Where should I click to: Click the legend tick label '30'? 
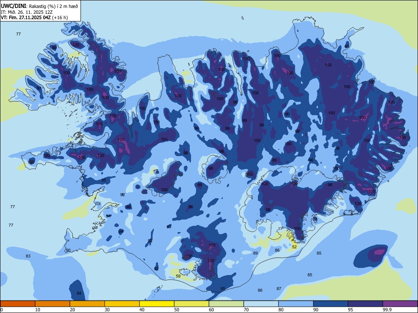[x=107, y=310]
